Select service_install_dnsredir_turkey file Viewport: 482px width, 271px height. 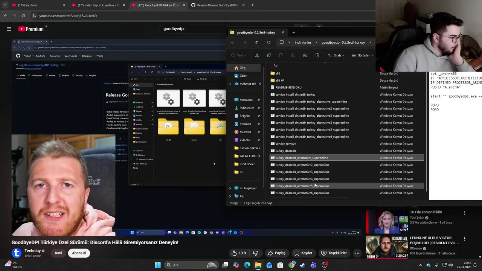point(295,94)
